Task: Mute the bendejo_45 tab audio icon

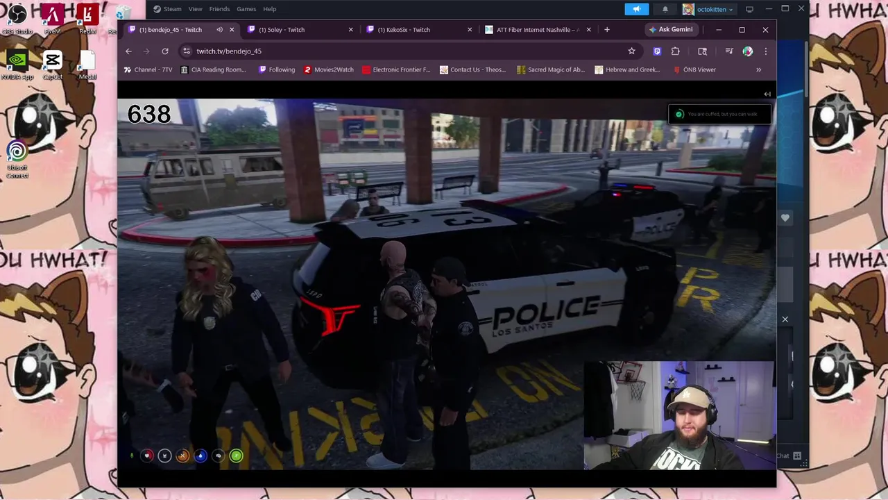Action: pyautogui.click(x=219, y=30)
